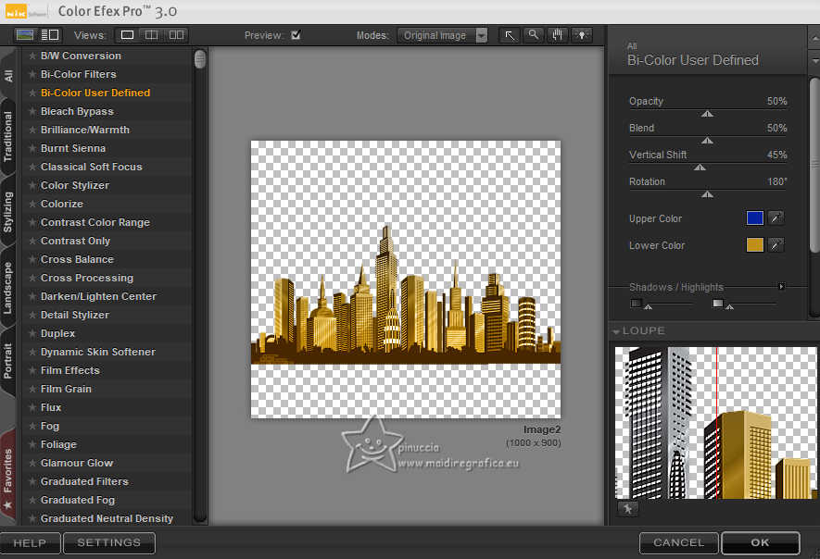Expand the Shadows / Highlights section
Image resolution: width=820 pixels, height=559 pixels.
tap(781, 287)
